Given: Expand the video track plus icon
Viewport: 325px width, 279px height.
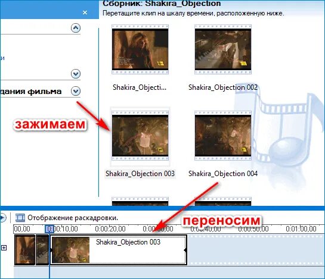Looking at the screenshot, I should pos(4,247).
